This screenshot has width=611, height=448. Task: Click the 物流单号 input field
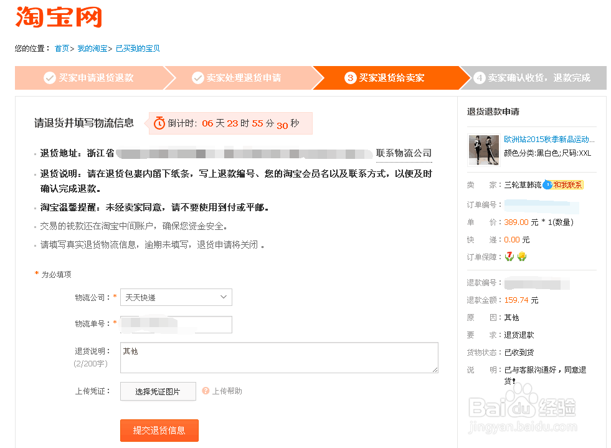[176, 325]
